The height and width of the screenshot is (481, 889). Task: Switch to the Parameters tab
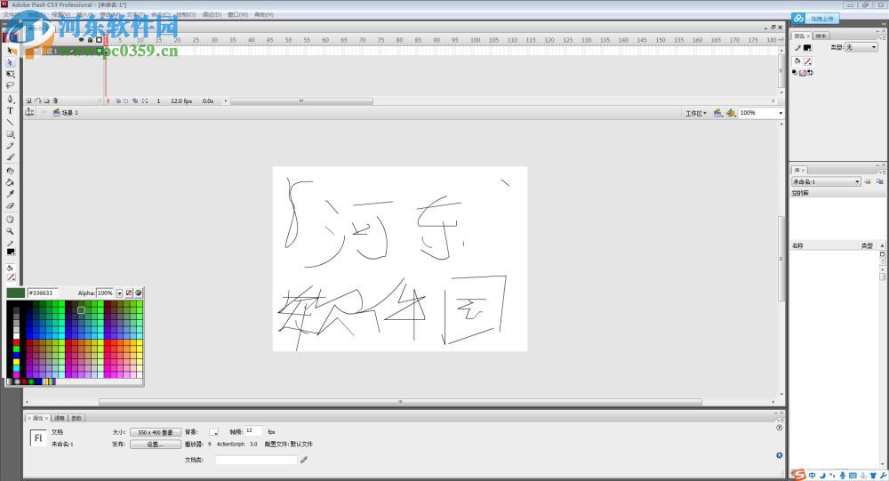click(76, 418)
